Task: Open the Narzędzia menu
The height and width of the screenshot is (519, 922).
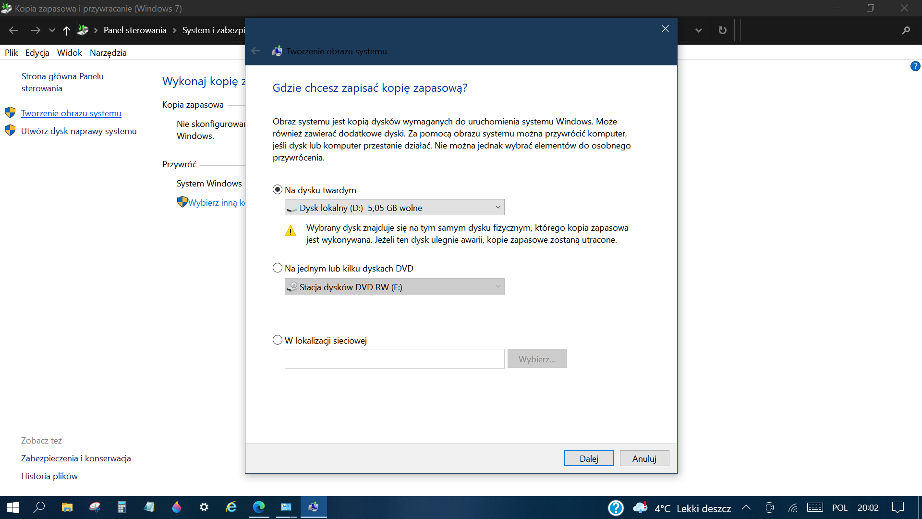Action: 108,53
